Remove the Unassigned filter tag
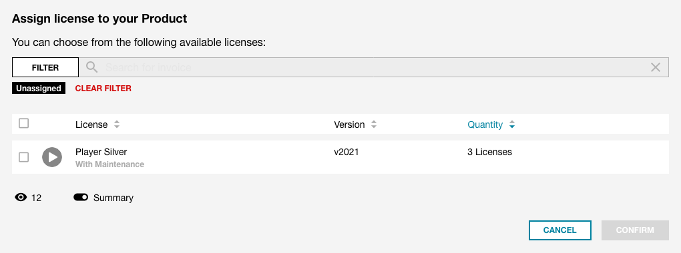Screen dimensions: 681x253 pyautogui.click(x=39, y=89)
